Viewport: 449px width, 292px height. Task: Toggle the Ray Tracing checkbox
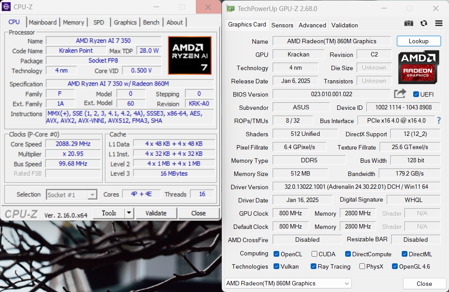click(314, 266)
